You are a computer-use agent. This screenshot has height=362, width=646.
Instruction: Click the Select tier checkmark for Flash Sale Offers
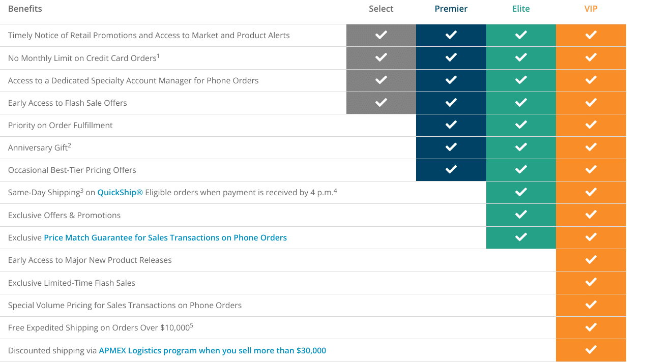tap(380, 103)
